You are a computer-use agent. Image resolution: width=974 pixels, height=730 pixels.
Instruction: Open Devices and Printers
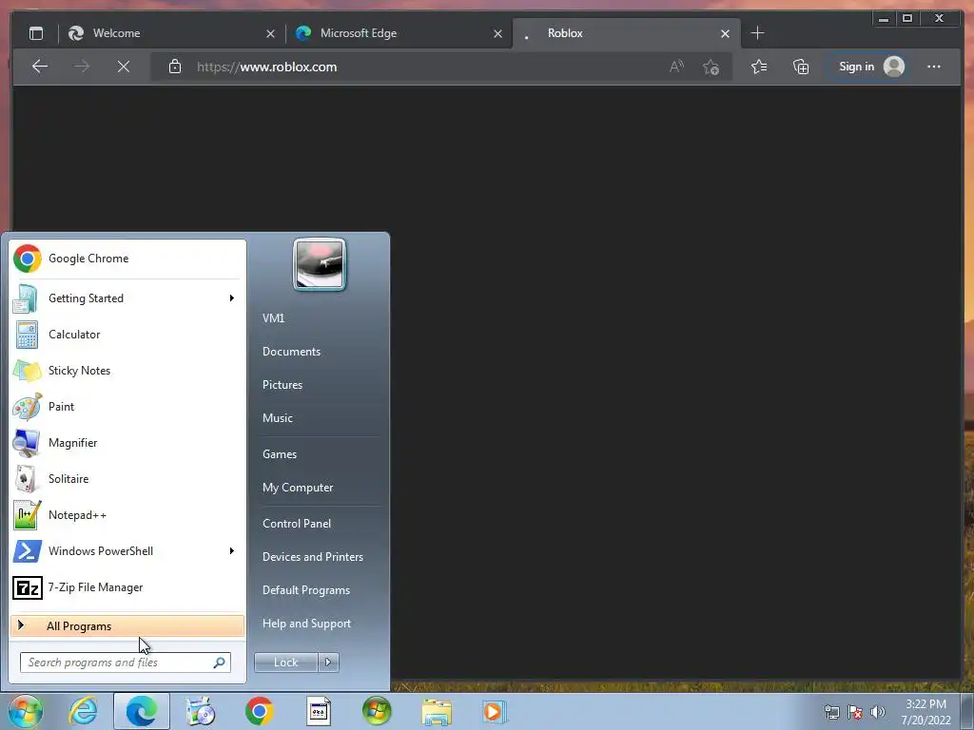pyautogui.click(x=312, y=557)
